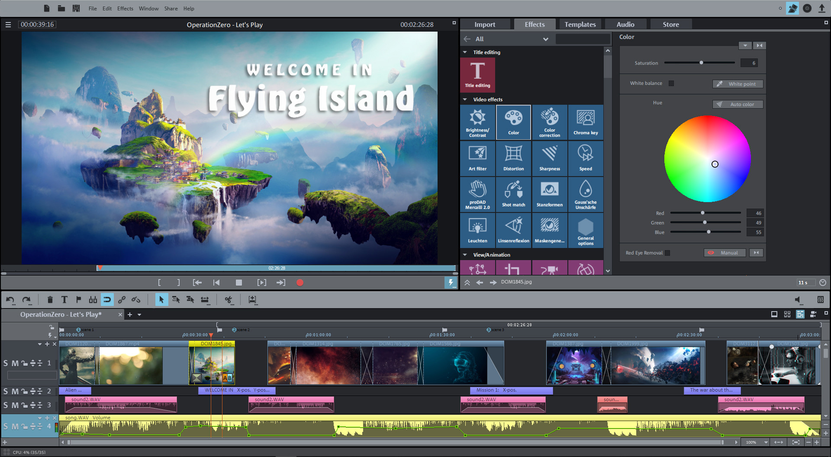Switch to the Templates tab
Image resolution: width=831 pixels, height=457 pixels.
[580, 24]
